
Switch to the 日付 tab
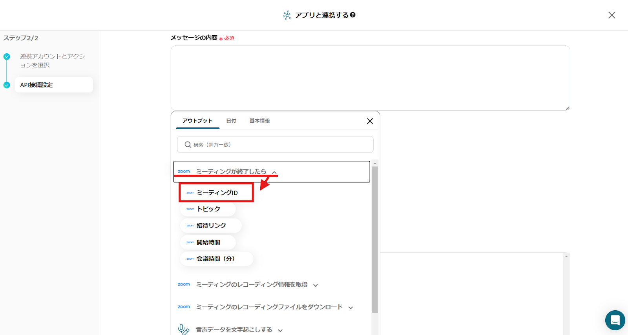(x=231, y=121)
